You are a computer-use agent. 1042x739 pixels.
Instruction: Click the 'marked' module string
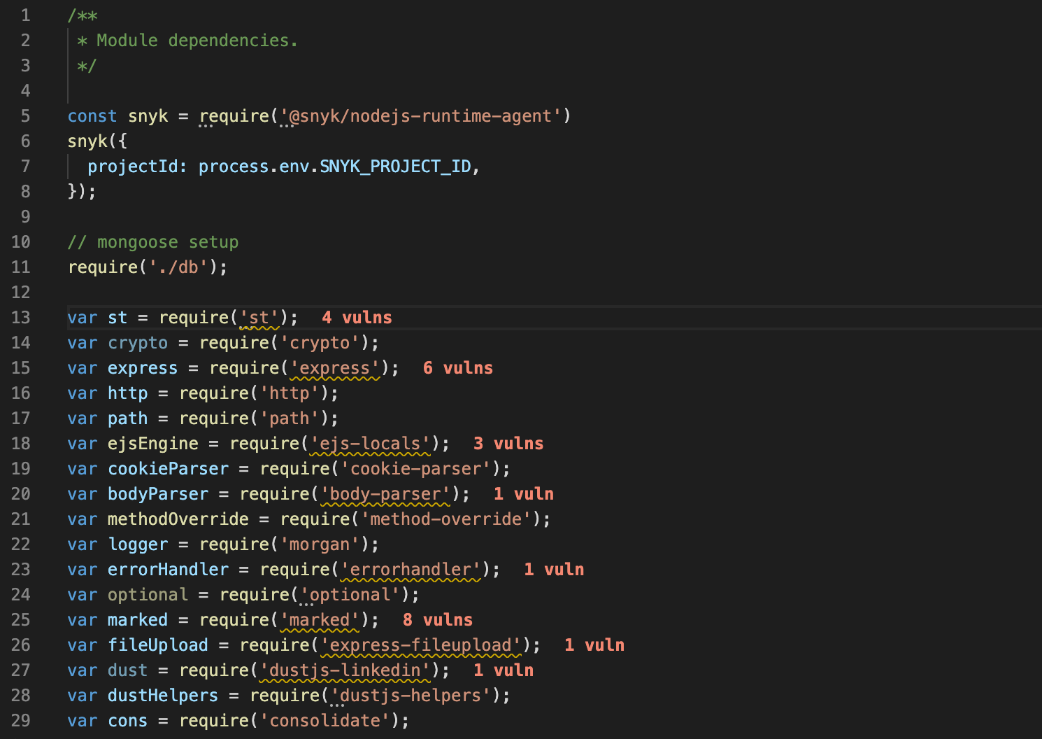(x=320, y=620)
